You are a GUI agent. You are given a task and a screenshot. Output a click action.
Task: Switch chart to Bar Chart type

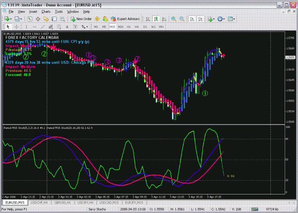point(148,19)
